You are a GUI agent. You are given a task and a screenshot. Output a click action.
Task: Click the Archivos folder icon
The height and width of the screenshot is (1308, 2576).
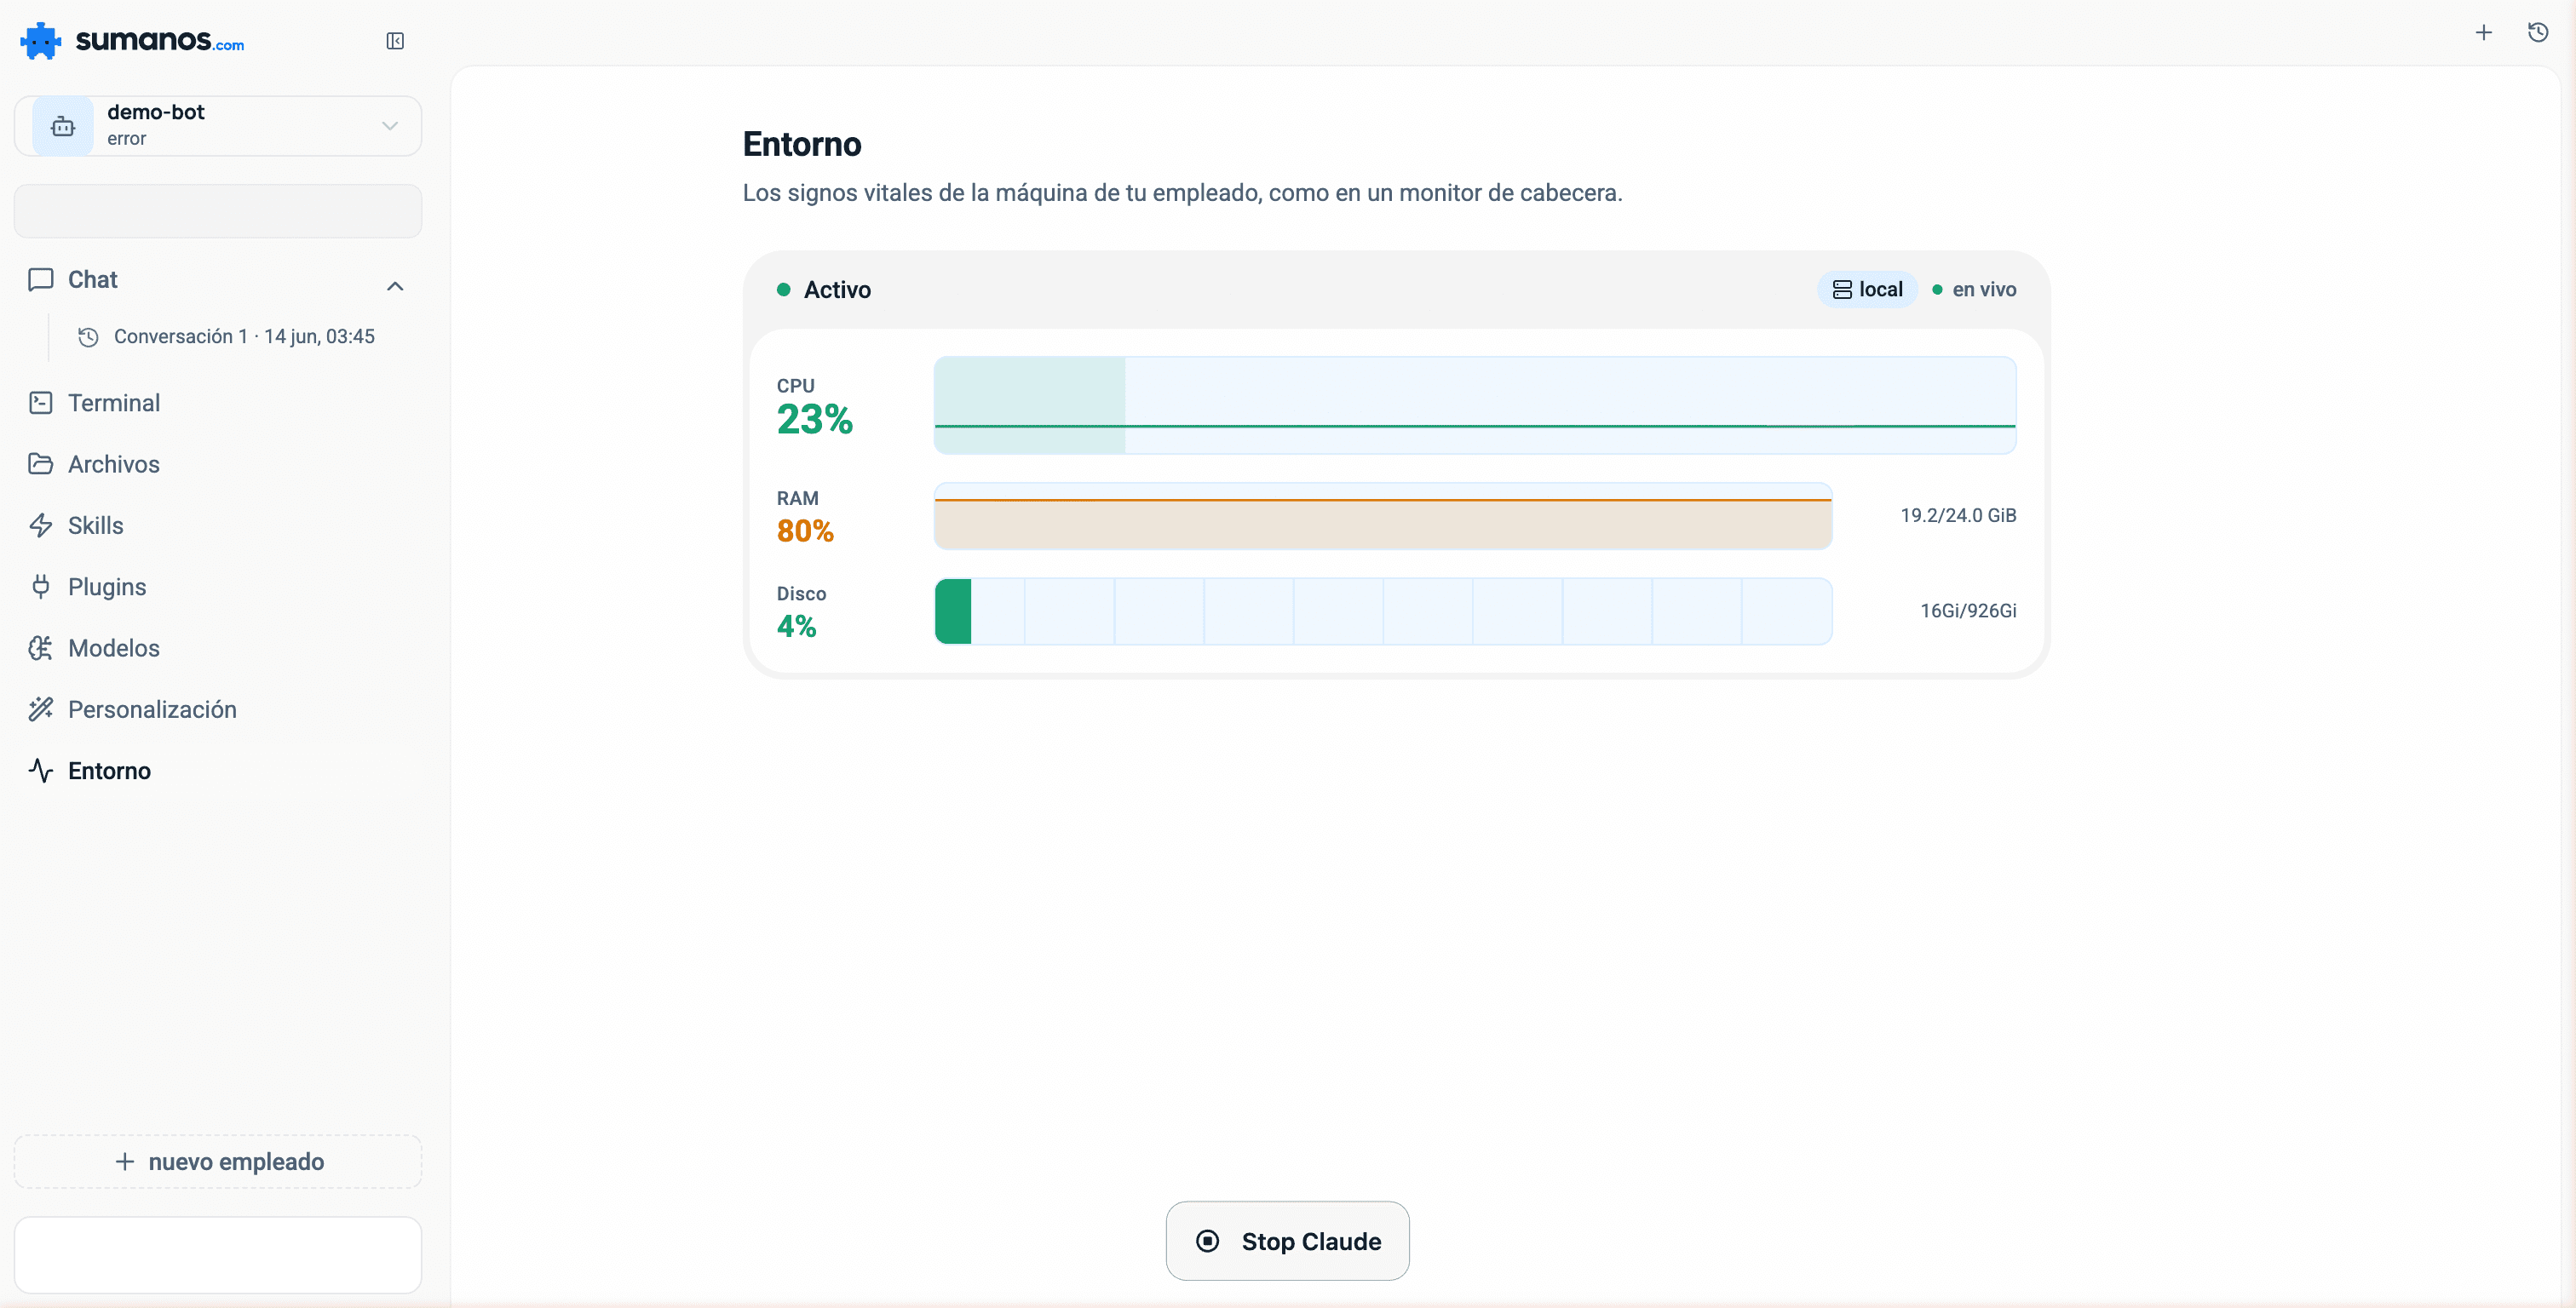[x=41, y=464]
